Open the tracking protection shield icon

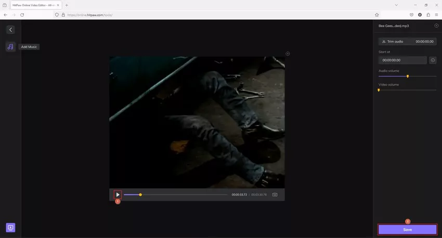tap(57, 15)
